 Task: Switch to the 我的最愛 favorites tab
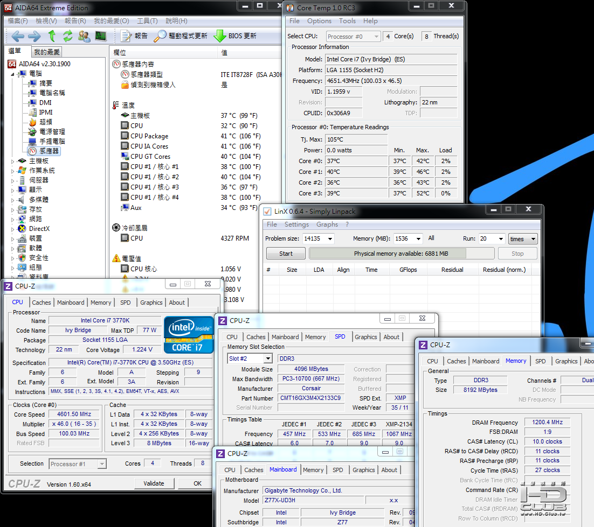(47, 52)
